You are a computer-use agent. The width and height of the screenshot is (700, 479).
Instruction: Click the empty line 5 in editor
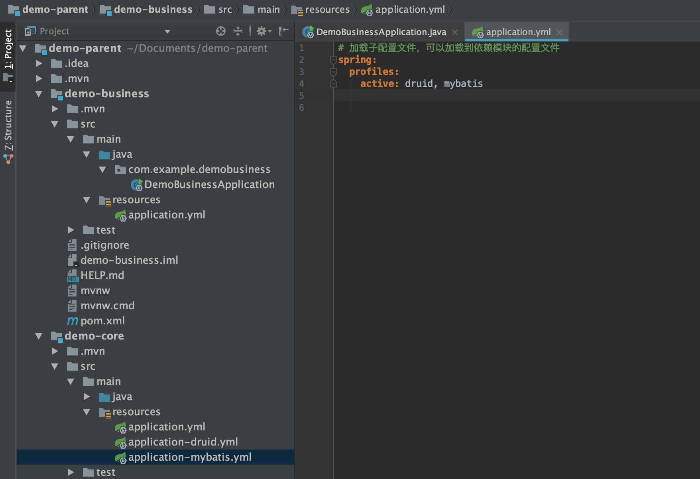[x=517, y=96]
